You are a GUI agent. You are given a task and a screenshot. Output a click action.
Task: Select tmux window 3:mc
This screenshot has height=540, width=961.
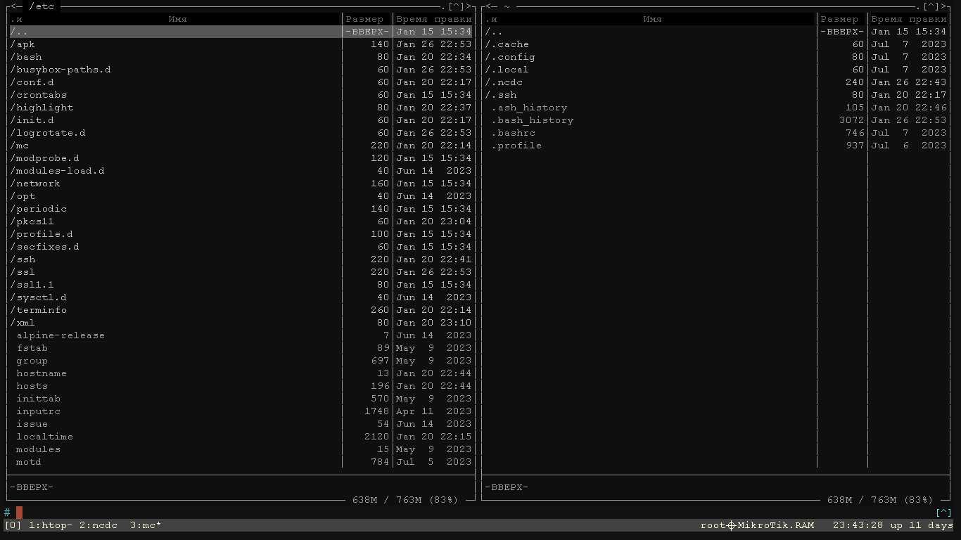point(146,525)
